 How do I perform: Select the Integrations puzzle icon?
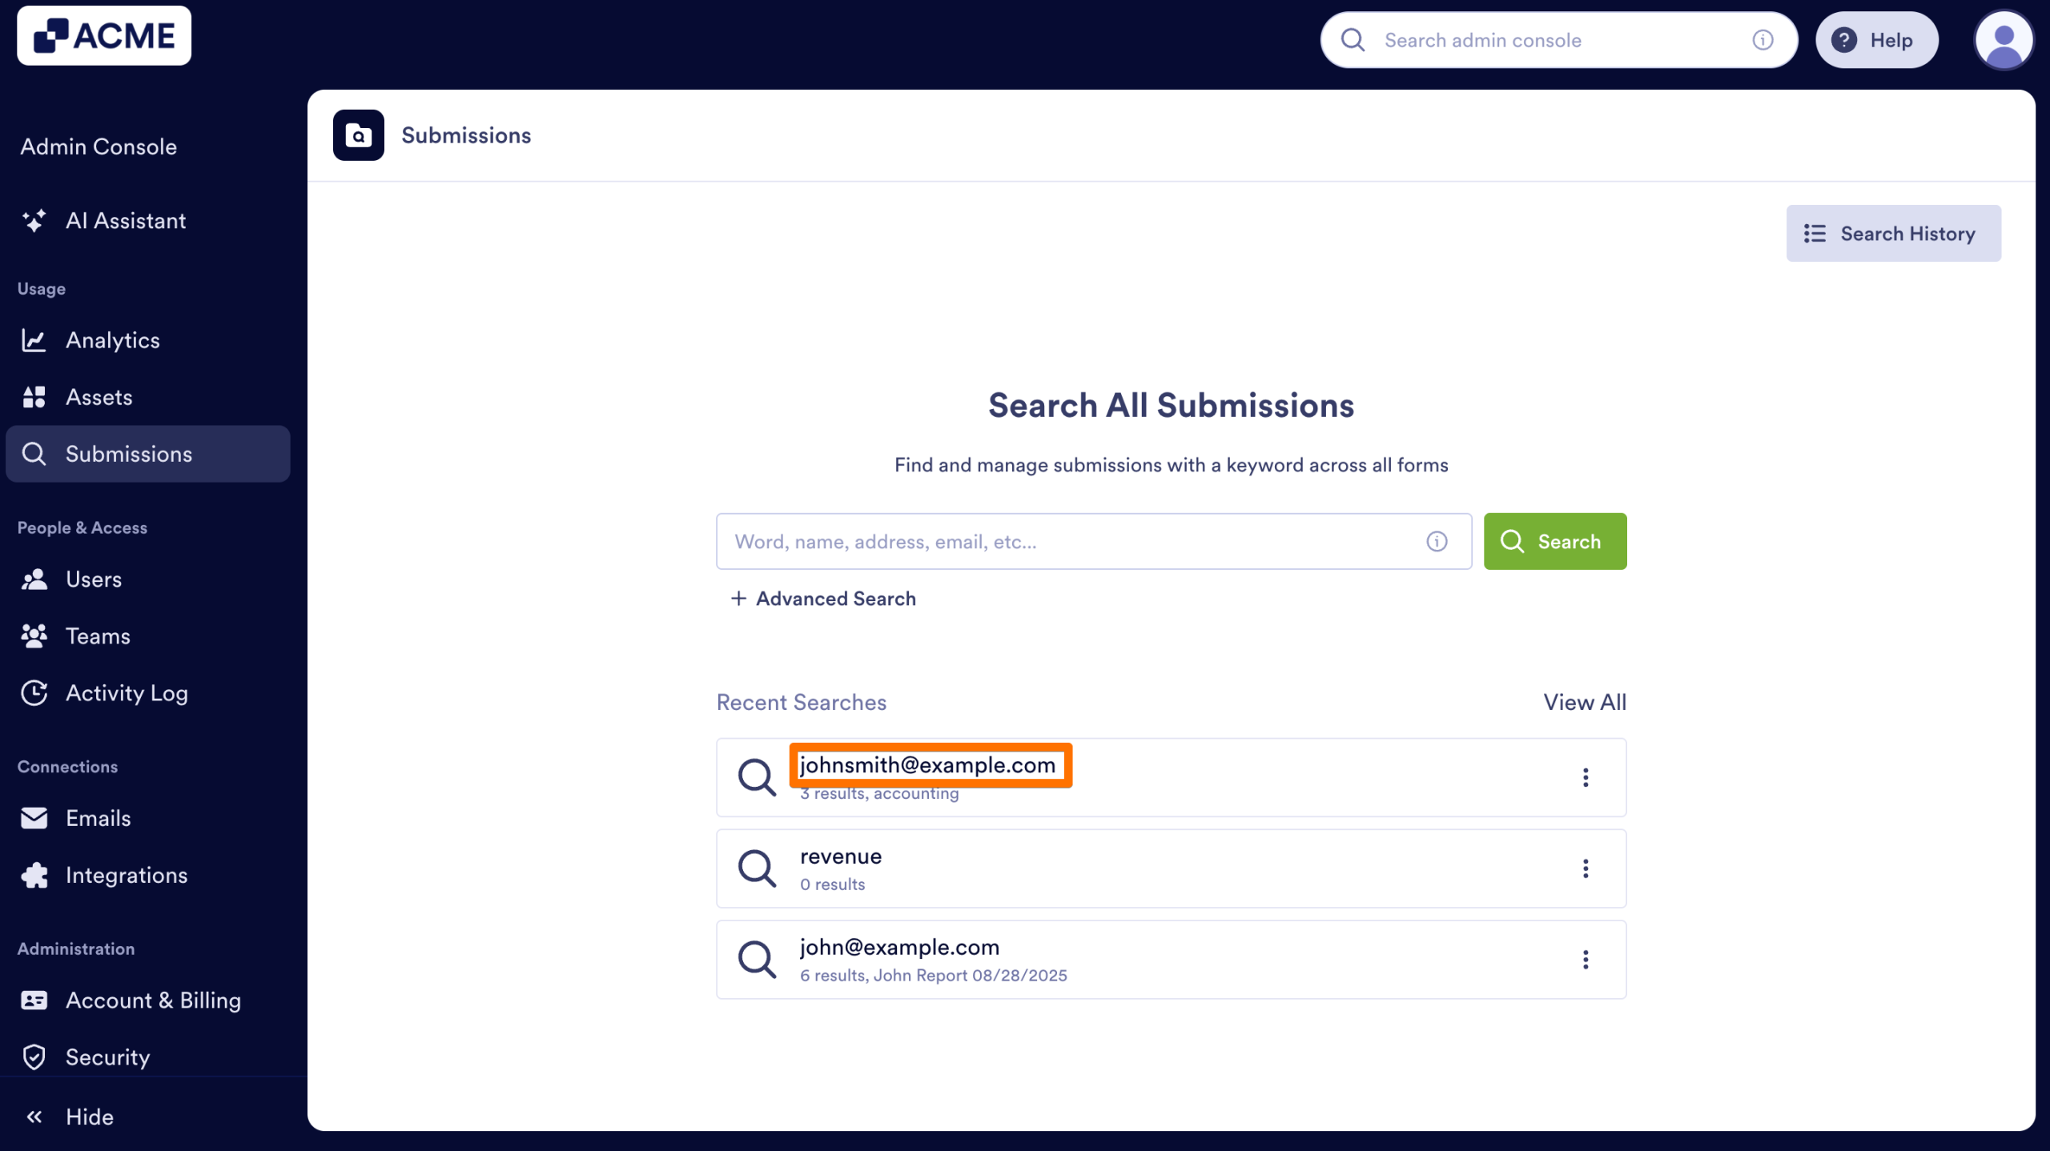35,875
